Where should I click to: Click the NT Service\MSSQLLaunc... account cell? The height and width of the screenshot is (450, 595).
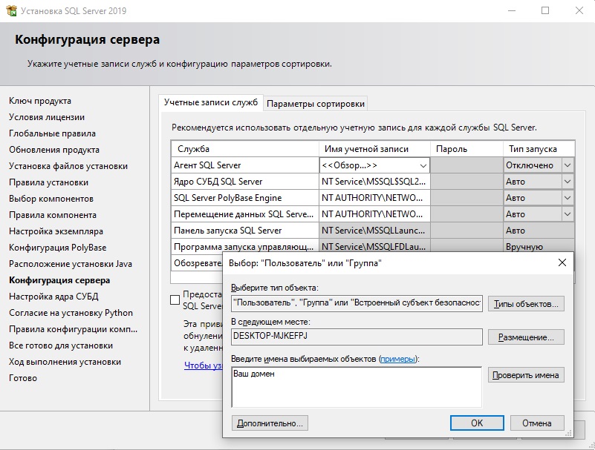(x=374, y=231)
